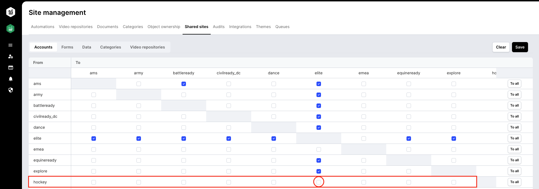539x189 pixels.
Task: Click the Save button
Action: pyautogui.click(x=520, y=47)
